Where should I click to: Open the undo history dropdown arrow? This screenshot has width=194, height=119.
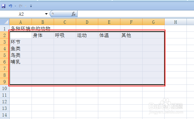click(15, 6)
